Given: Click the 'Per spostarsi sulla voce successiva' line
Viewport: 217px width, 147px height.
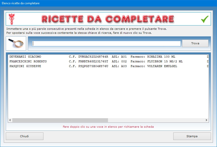Looking at the screenshot, I should [x=79, y=33].
